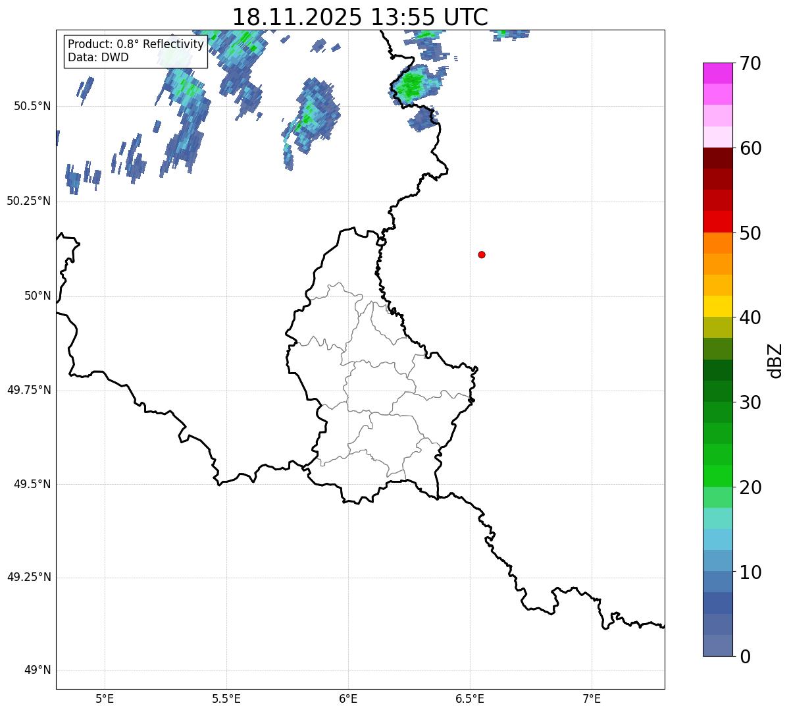The image size is (791, 712).
Task: Click the magenta top colorbar swatch
Action: point(717,73)
